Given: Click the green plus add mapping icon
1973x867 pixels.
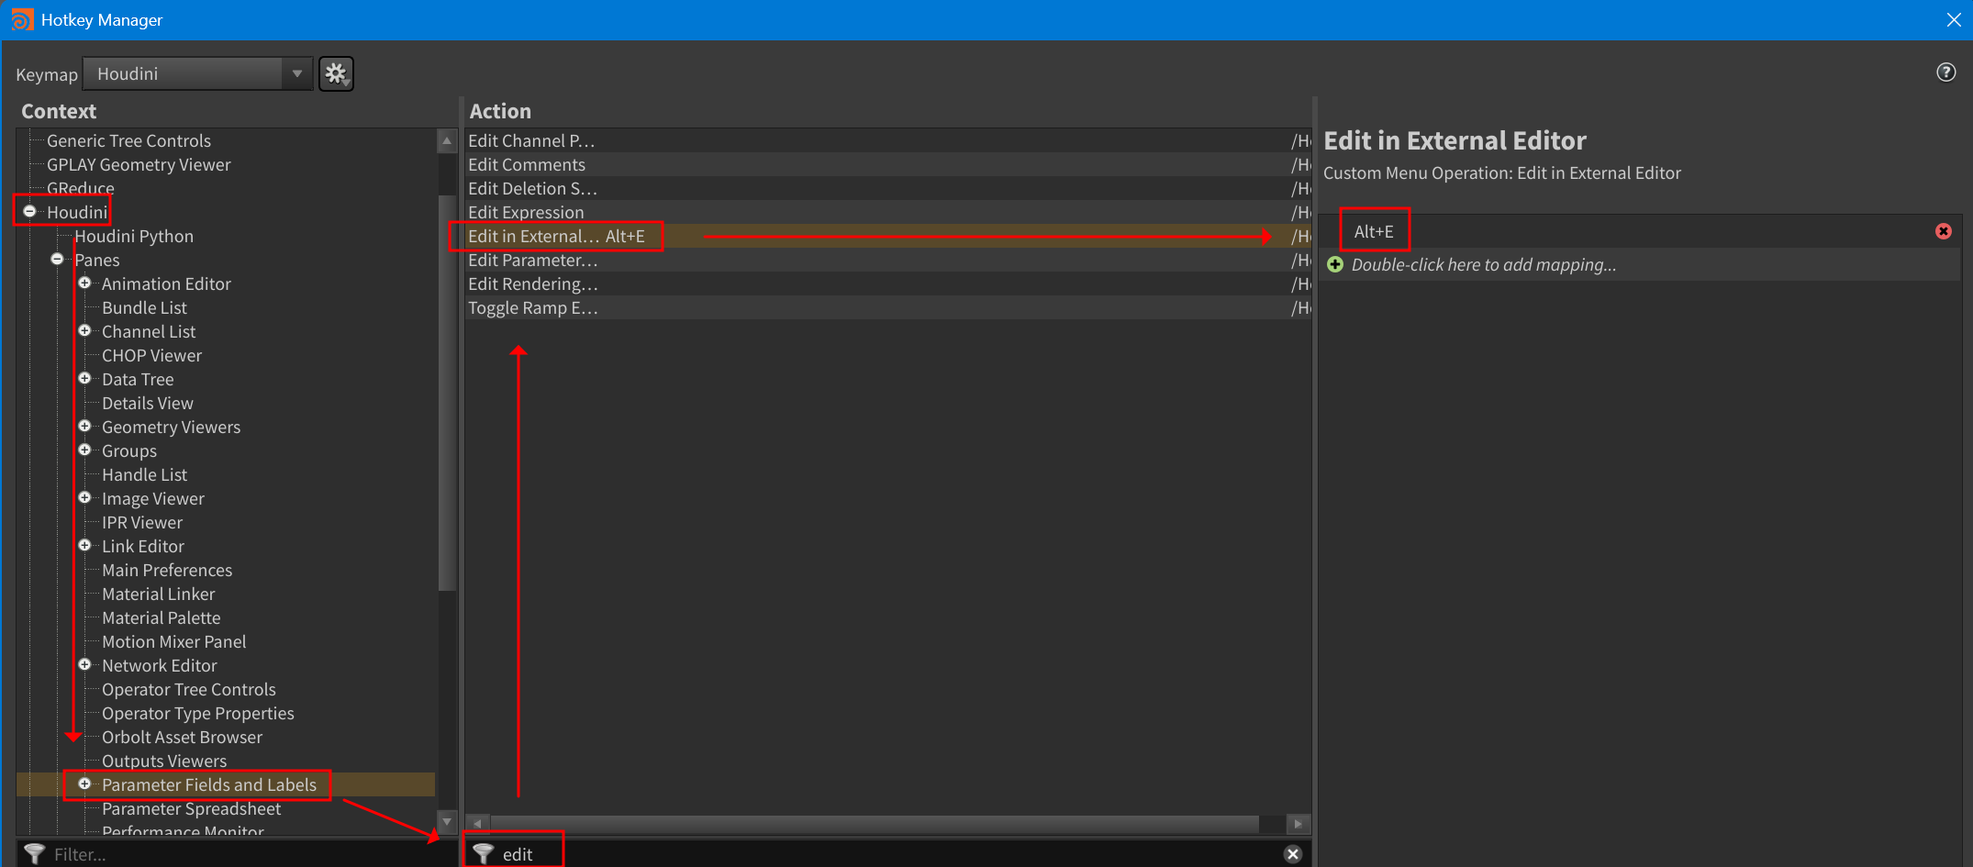Looking at the screenshot, I should point(1335,264).
